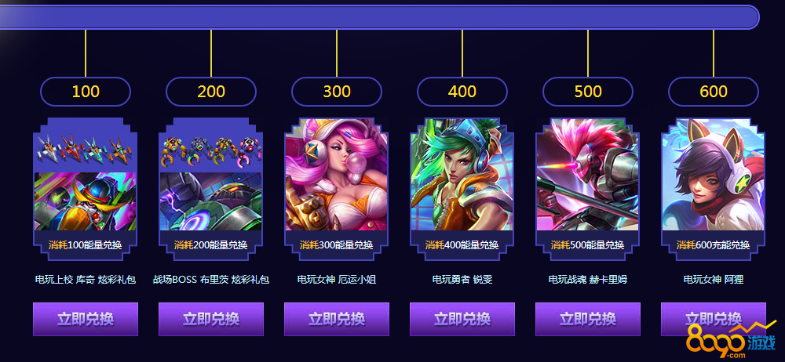Click 立即兑换 for 电玩女神 阿狸

pos(714,319)
